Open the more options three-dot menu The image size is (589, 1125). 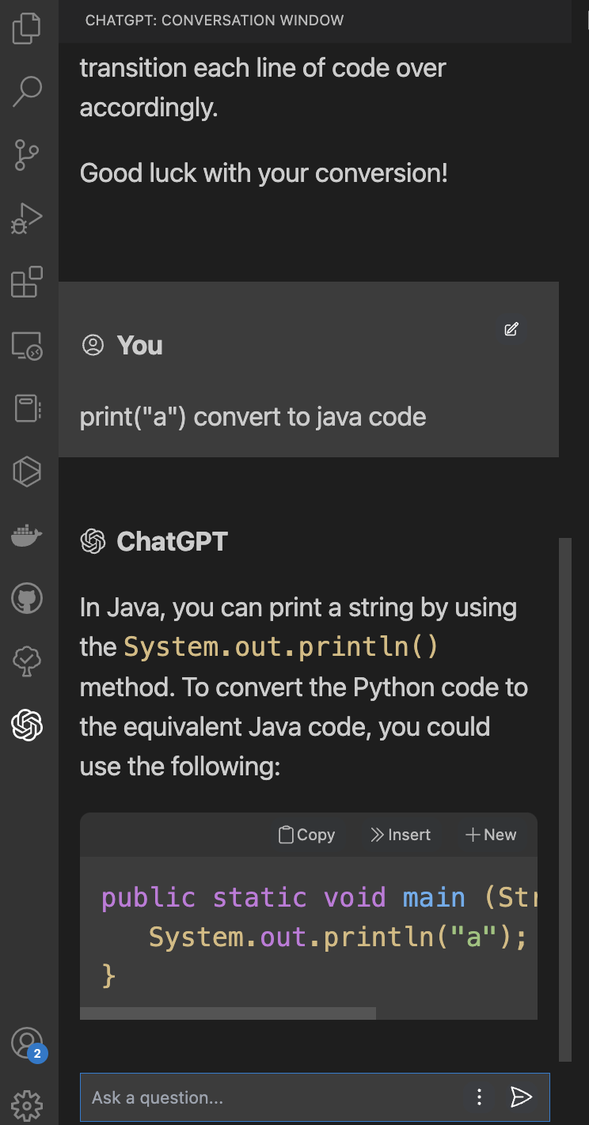(x=479, y=1097)
